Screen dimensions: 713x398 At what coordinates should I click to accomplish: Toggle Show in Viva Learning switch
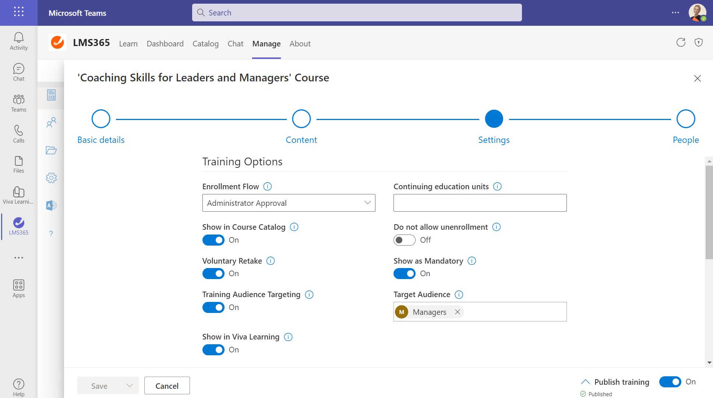(213, 350)
